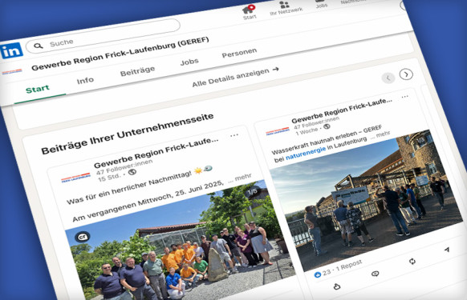Open options menu of the 1 Woche post

coord(404,97)
